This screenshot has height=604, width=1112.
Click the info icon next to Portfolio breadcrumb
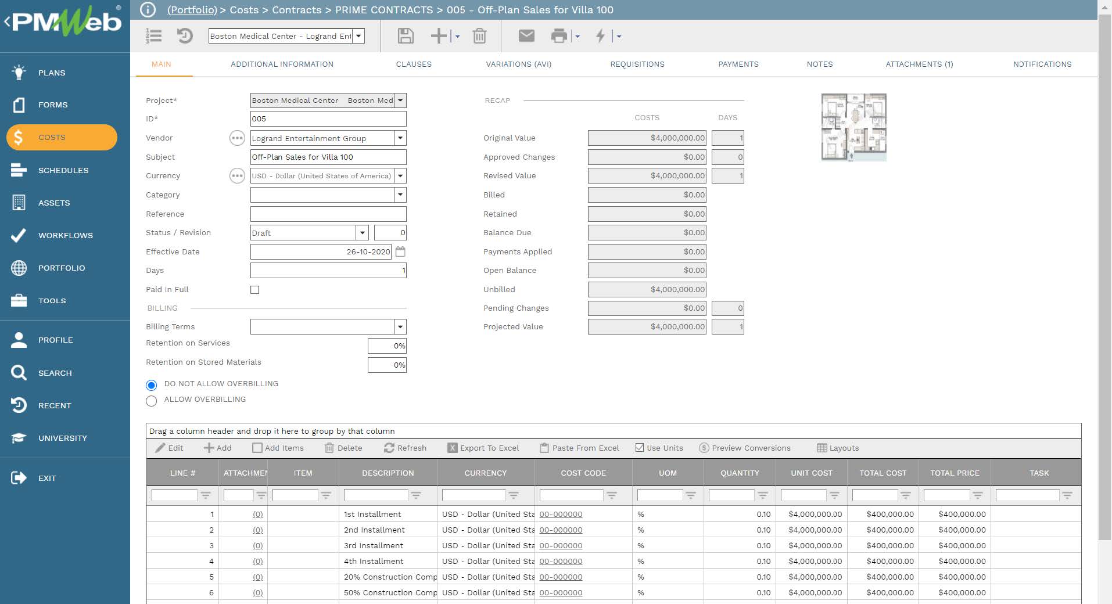pos(148,9)
